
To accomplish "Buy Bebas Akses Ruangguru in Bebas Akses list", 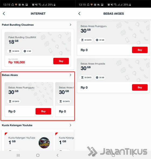I will pos(140,50).
